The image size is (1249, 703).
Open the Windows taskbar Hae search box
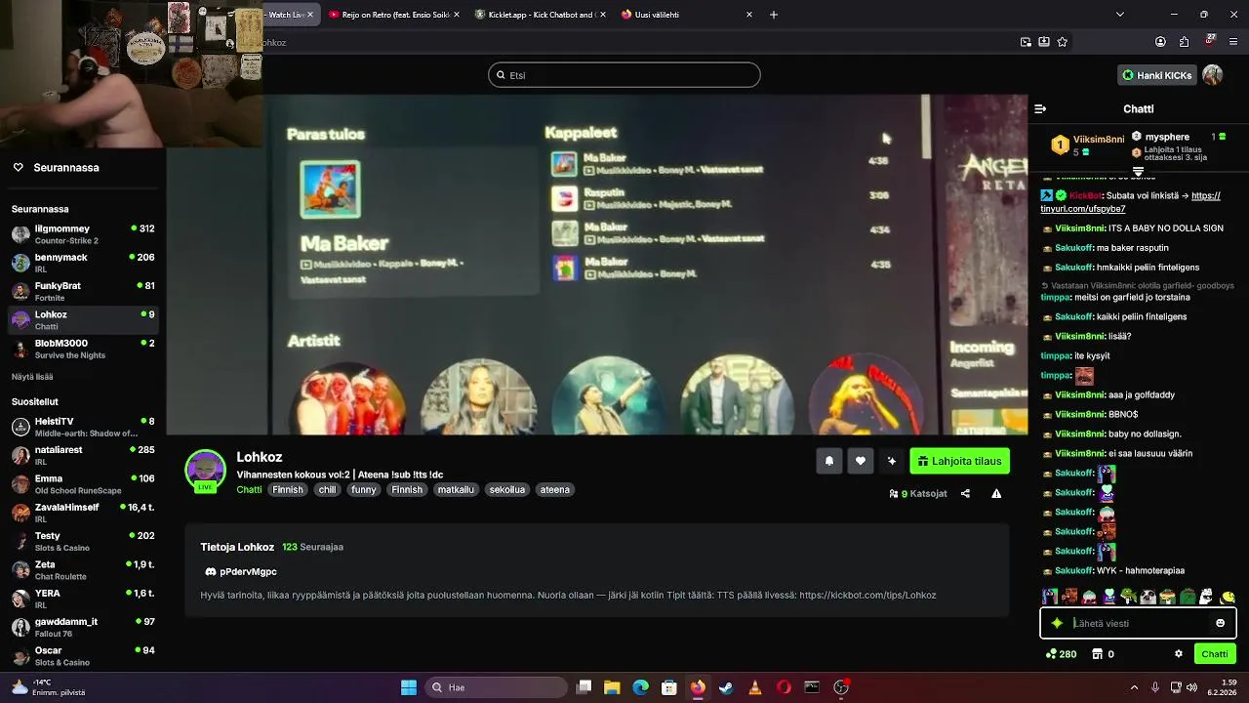point(496,687)
